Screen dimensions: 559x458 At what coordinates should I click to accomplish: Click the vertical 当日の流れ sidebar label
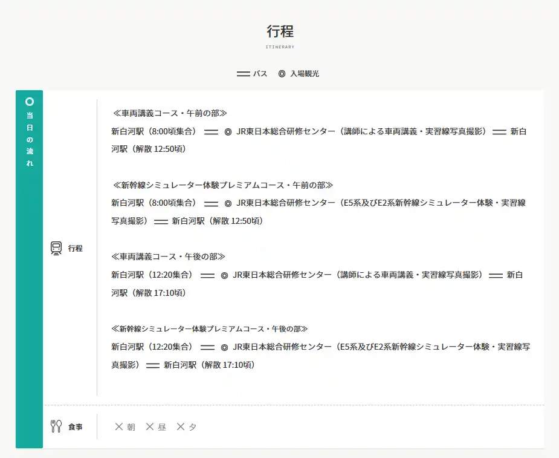coord(30,139)
